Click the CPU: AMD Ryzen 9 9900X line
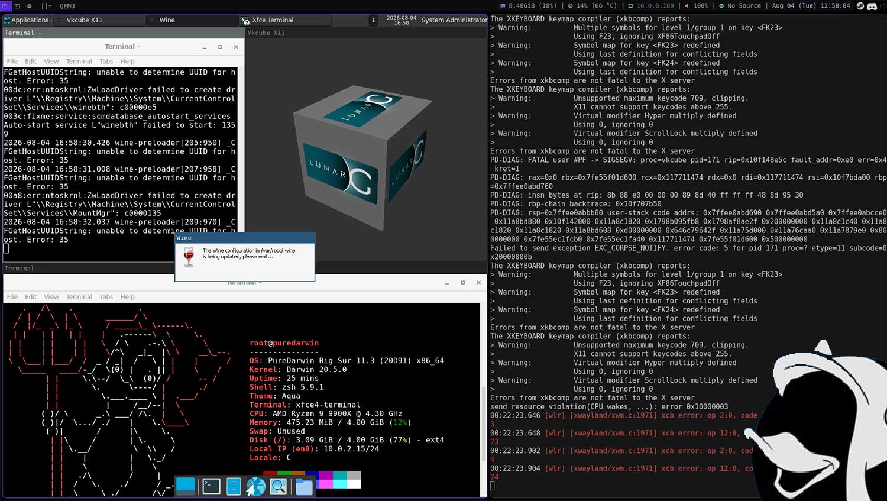This screenshot has height=501, width=887. click(326, 413)
